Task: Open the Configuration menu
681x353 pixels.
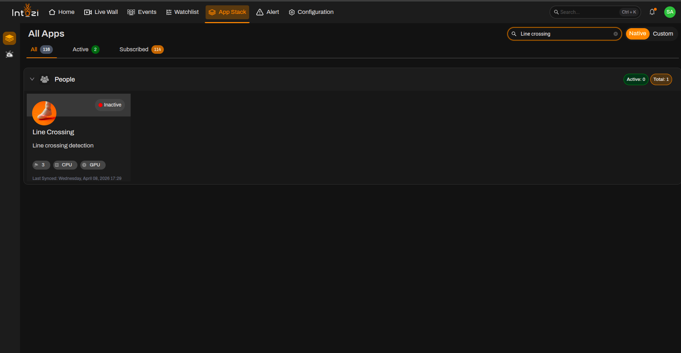Action: pyautogui.click(x=311, y=12)
